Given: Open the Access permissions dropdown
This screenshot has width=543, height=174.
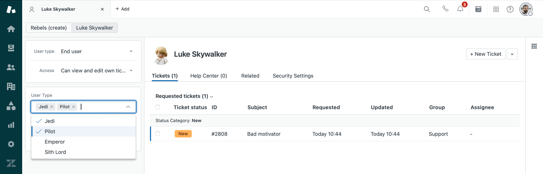Looking at the screenshot, I should coord(97,71).
